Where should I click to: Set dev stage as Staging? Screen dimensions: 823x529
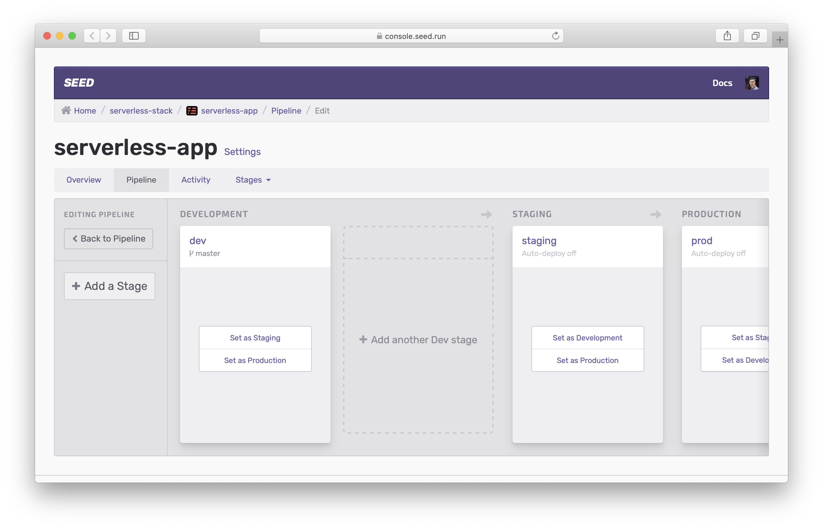[255, 338]
